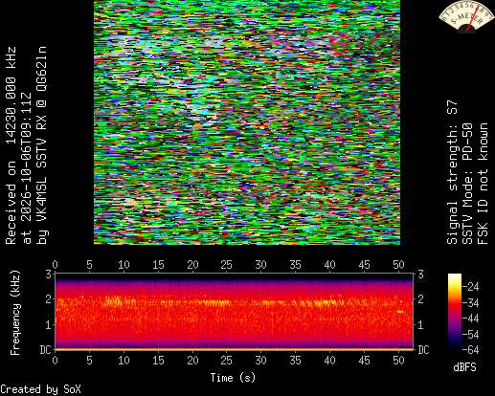Click the dBFS color scale bar
This screenshot has height=396, width=495.
click(455, 312)
